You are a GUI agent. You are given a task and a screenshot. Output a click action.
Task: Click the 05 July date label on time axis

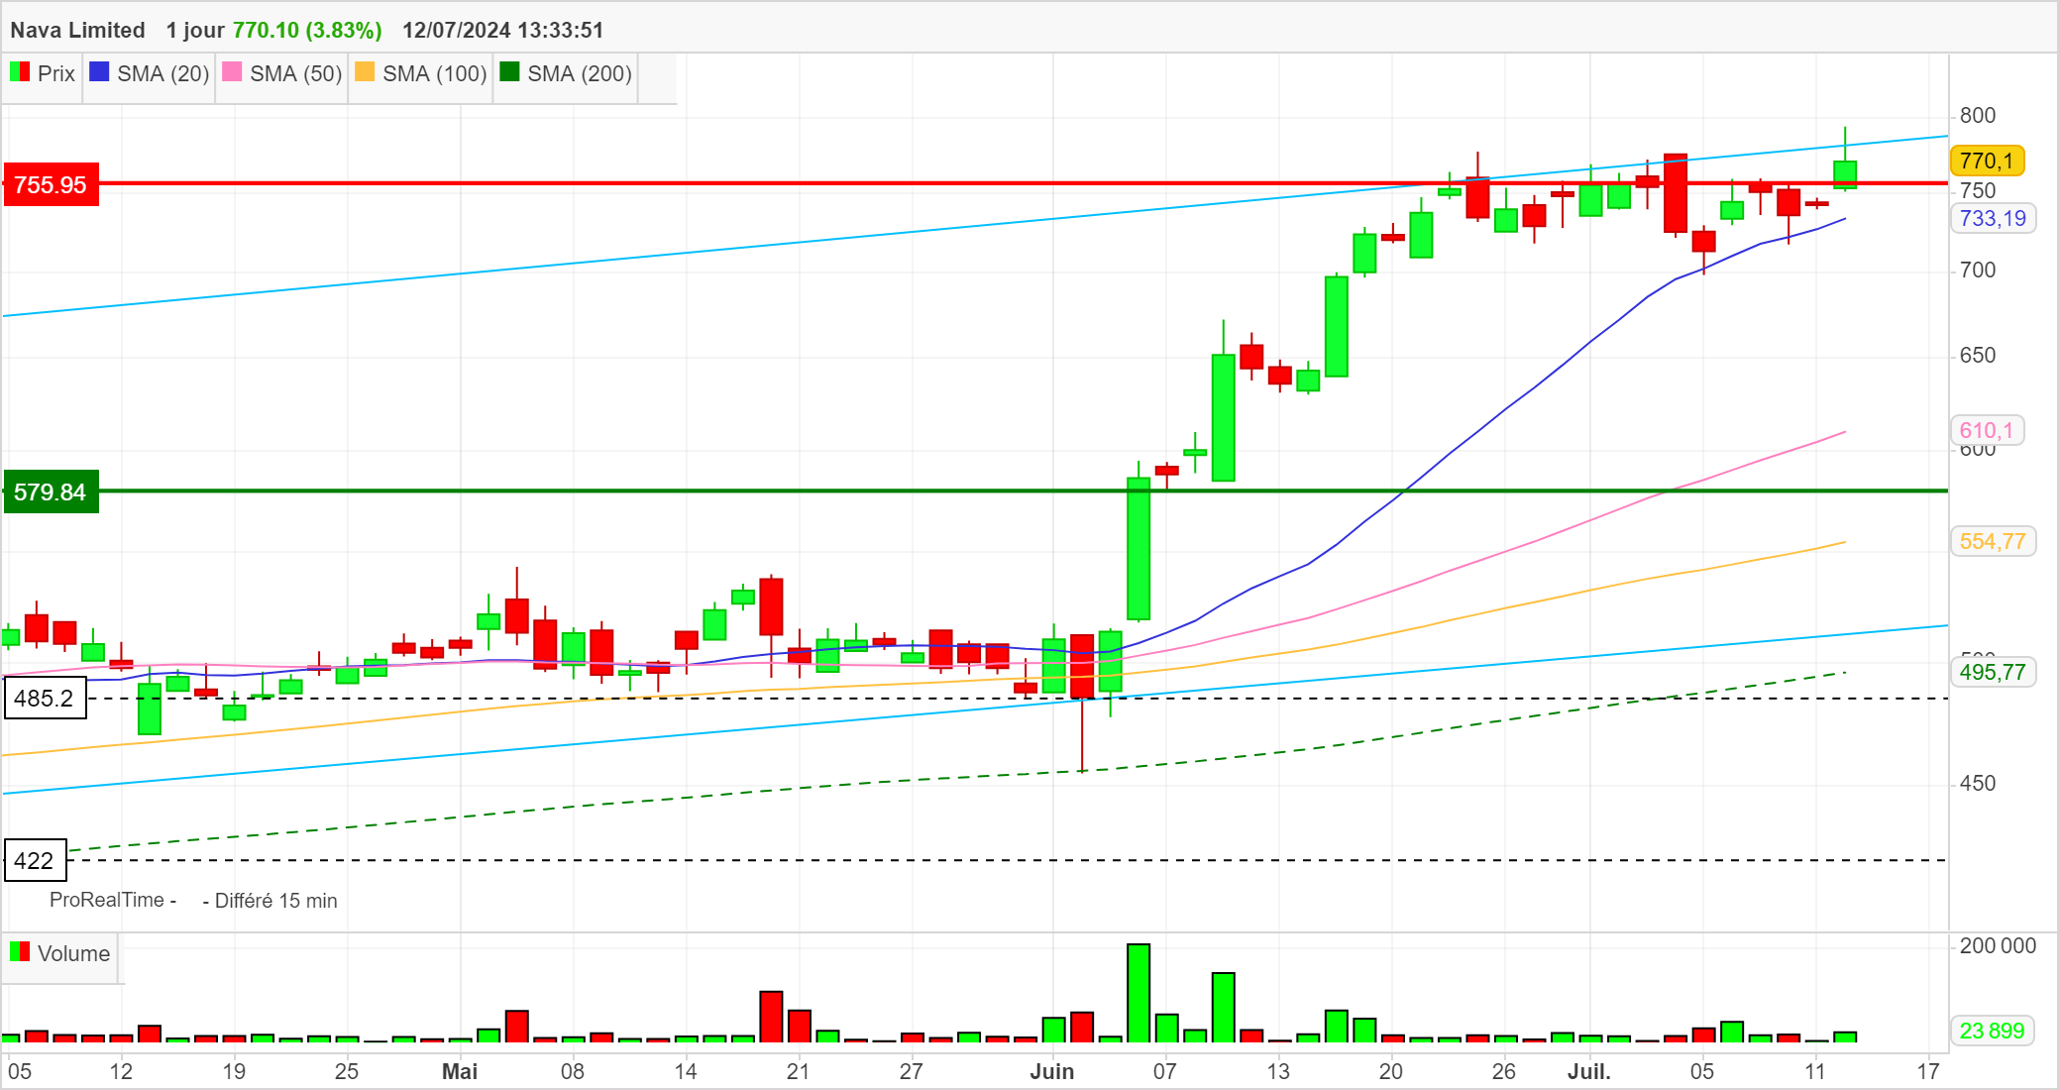(1702, 1071)
